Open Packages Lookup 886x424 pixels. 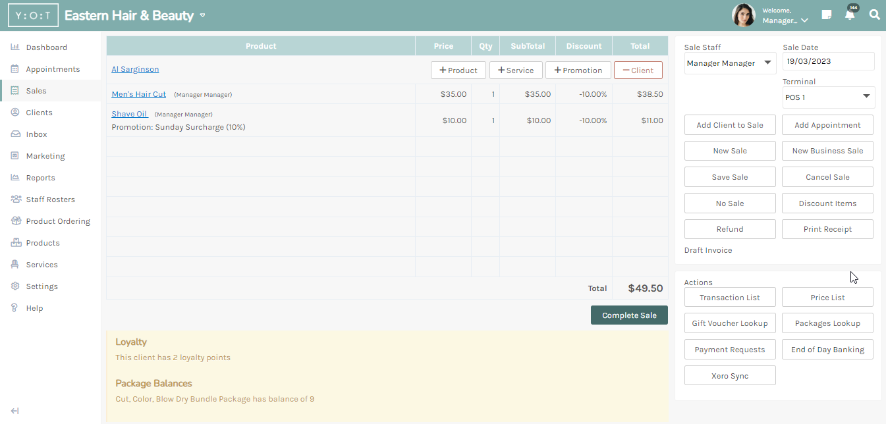pyautogui.click(x=827, y=323)
